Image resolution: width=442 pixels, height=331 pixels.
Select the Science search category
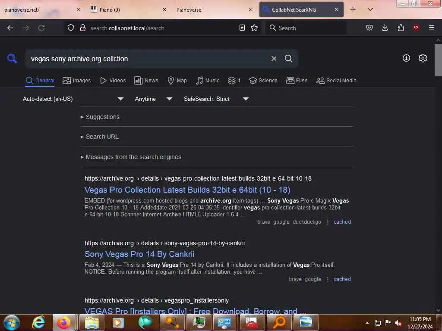pyautogui.click(x=263, y=81)
